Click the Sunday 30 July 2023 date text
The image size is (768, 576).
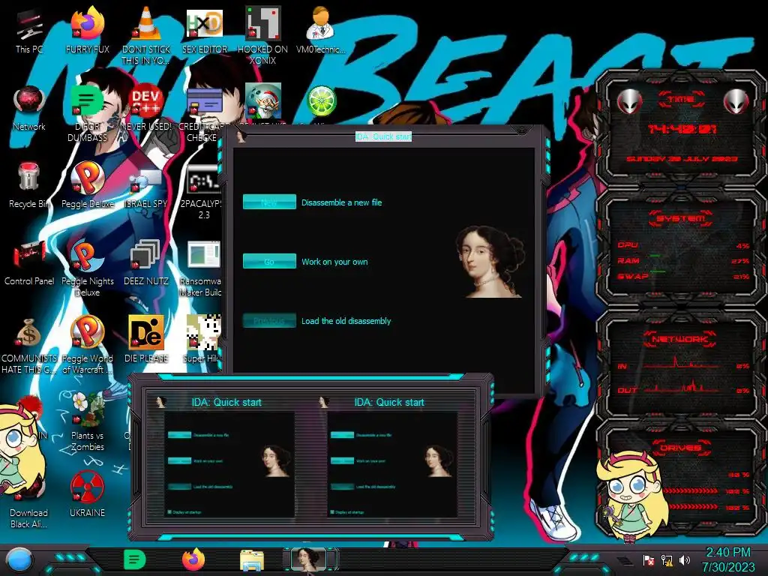pyautogui.click(x=682, y=159)
